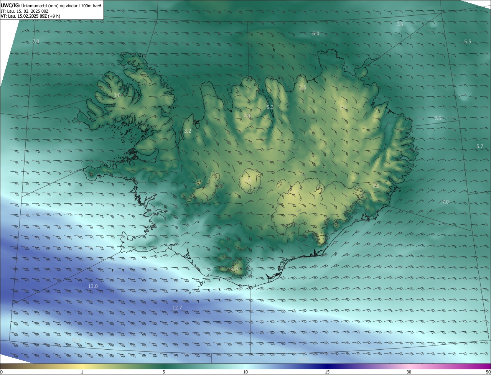Click the 2.8 value near the south coast

click(234, 269)
